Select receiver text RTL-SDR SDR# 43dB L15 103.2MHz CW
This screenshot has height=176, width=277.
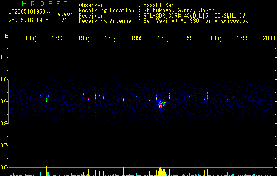tap(194, 16)
